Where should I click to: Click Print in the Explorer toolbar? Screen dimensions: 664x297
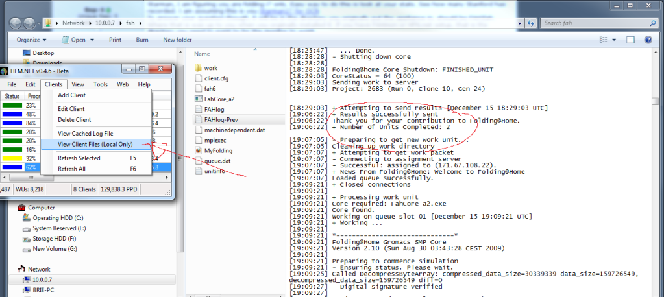(115, 40)
